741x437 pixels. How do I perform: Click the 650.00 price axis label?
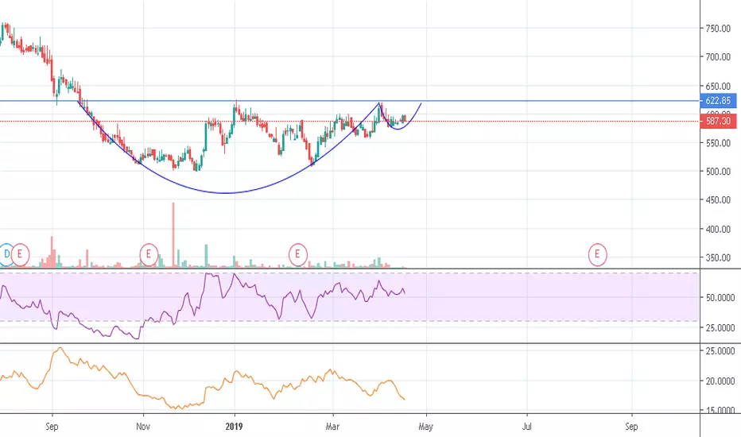coord(718,87)
